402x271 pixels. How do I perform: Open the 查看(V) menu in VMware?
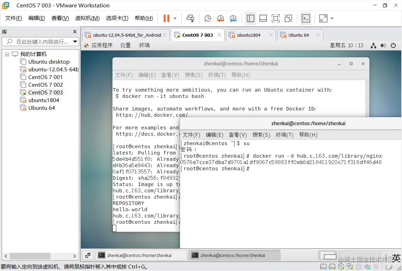(x=60, y=18)
